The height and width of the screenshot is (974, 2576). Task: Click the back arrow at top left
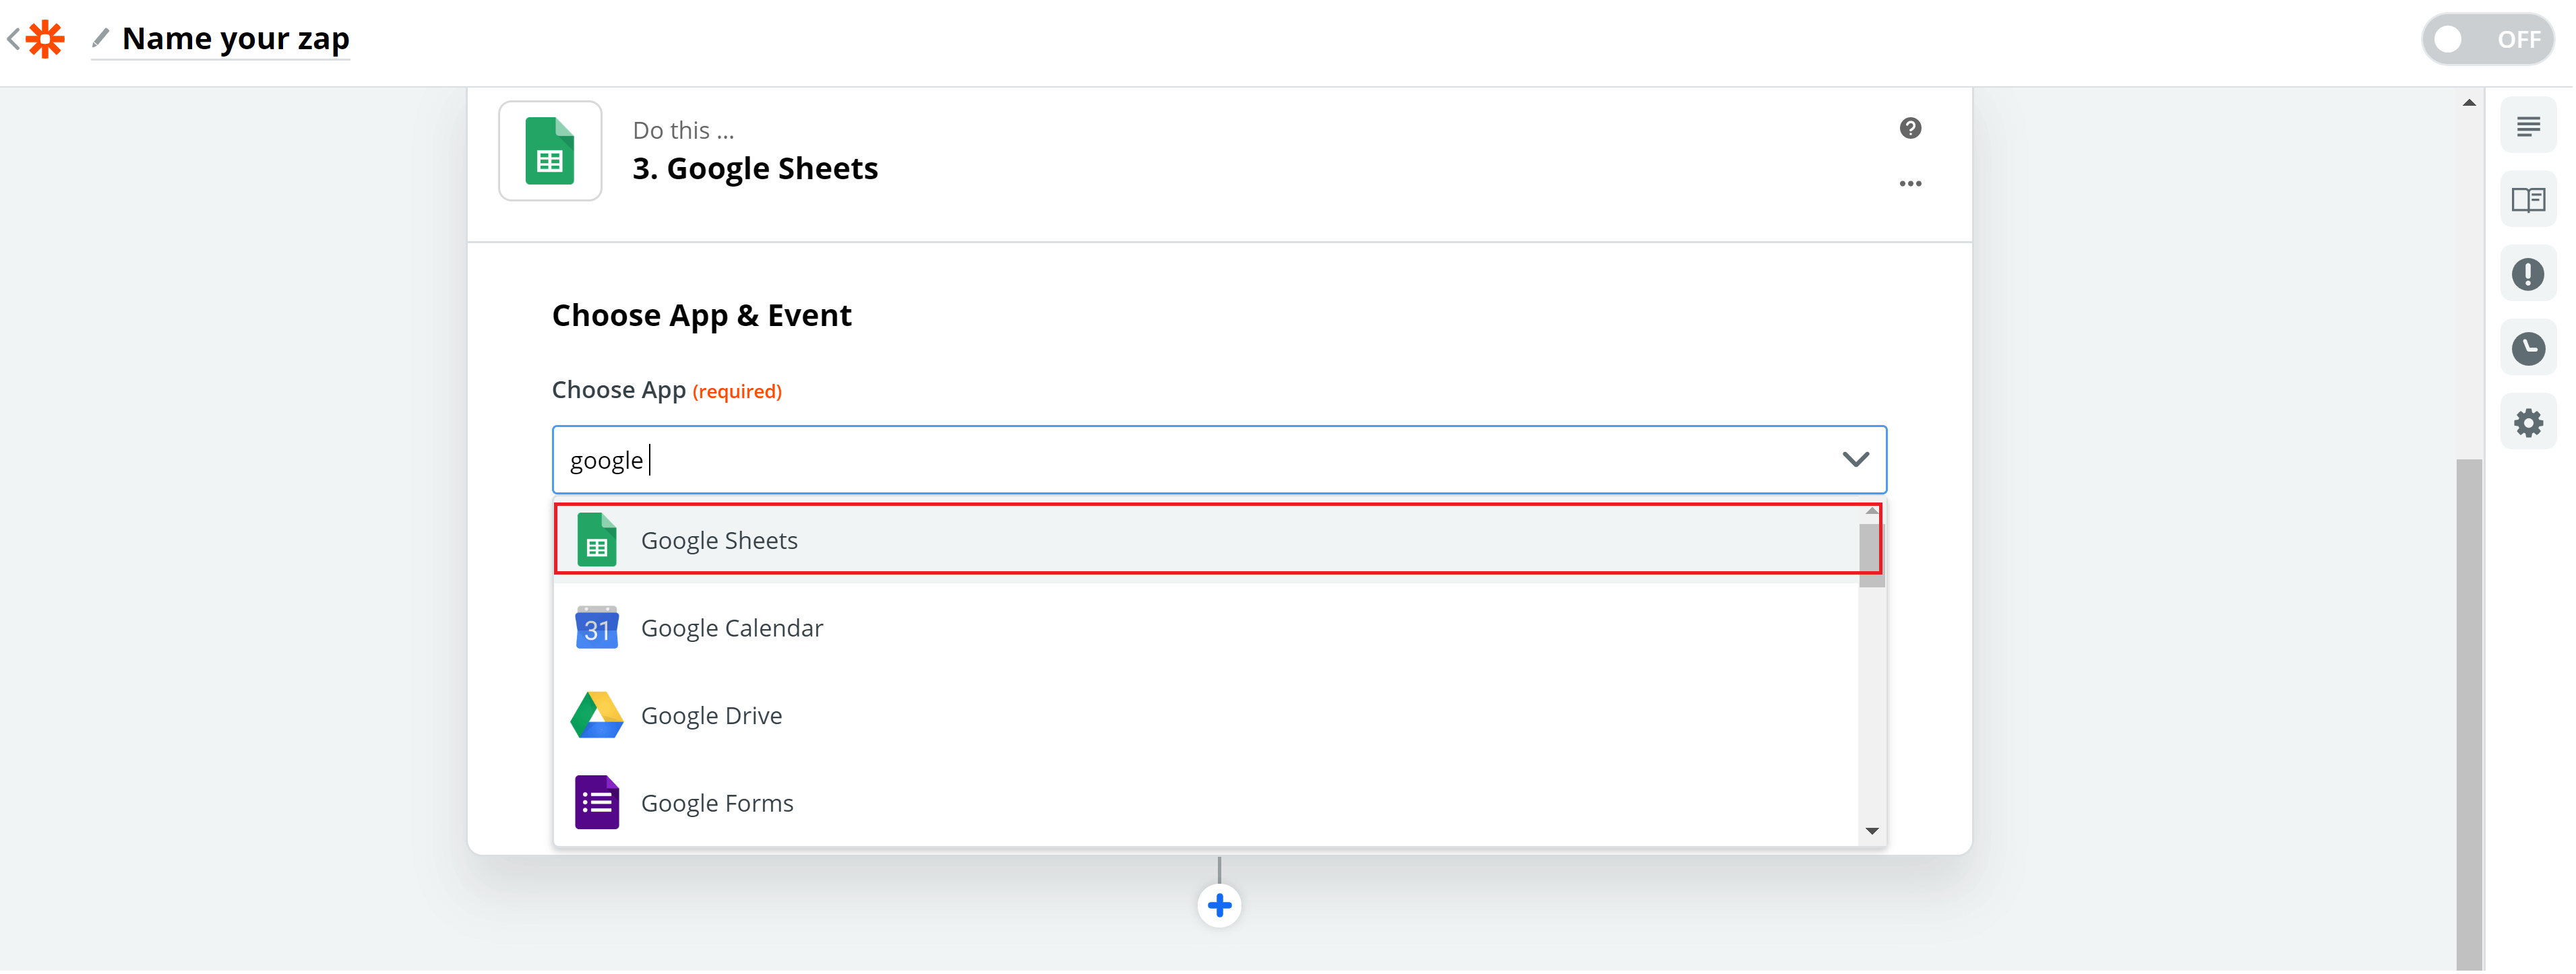click(13, 39)
